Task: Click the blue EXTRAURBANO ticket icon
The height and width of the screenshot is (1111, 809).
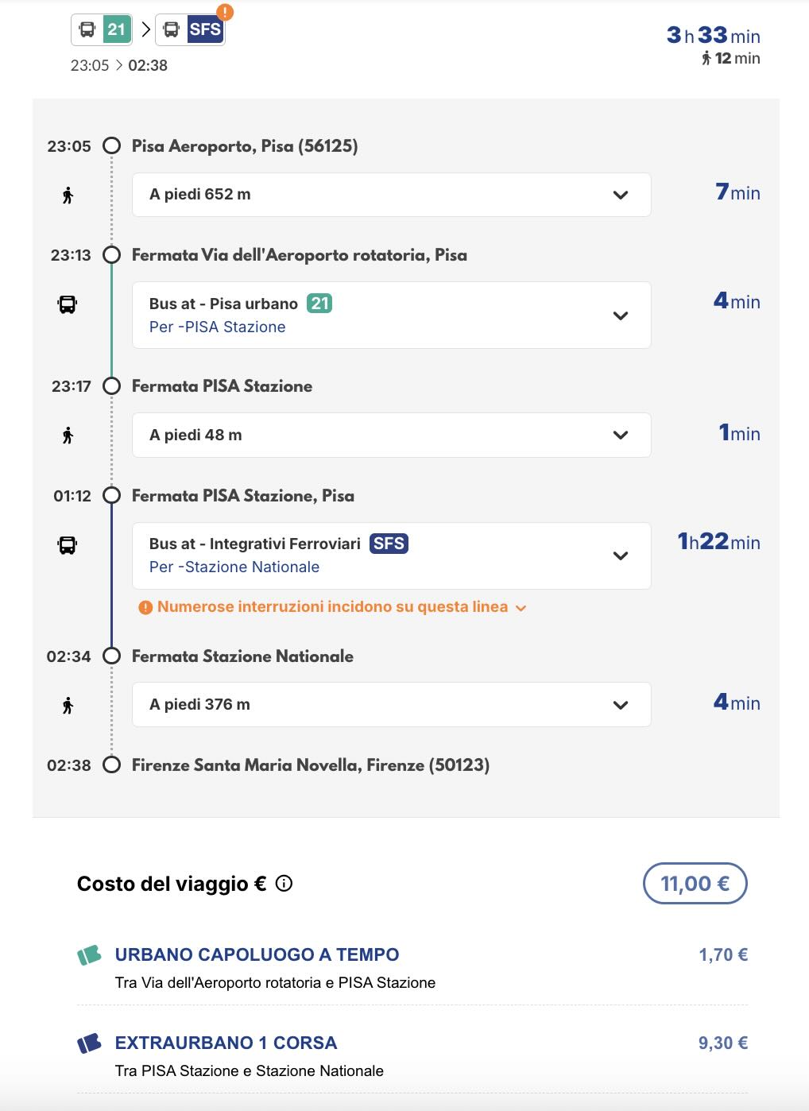Action: coord(89,1043)
